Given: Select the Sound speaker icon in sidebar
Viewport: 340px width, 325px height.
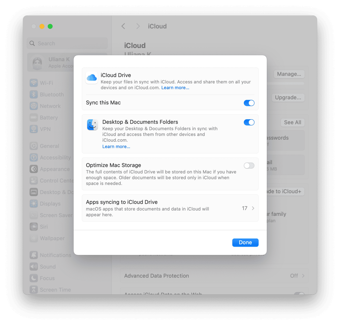Looking at the screenshot, I should tap(34, 266).
